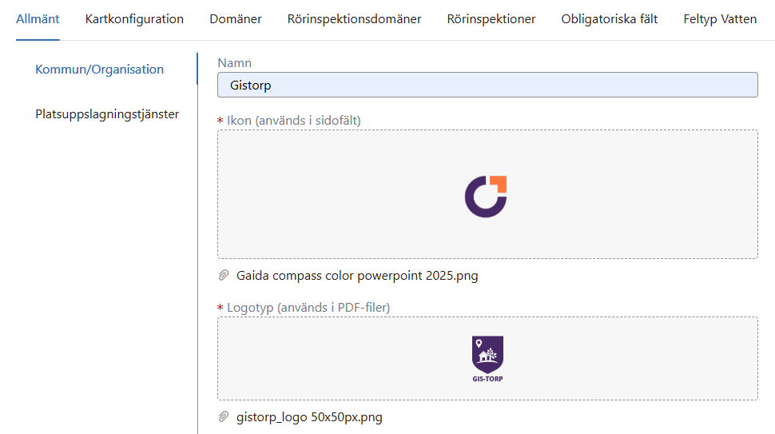This screenshot has height=434, width=775.
Task: Select the Allmänt tab
Action: coord(38,19)
